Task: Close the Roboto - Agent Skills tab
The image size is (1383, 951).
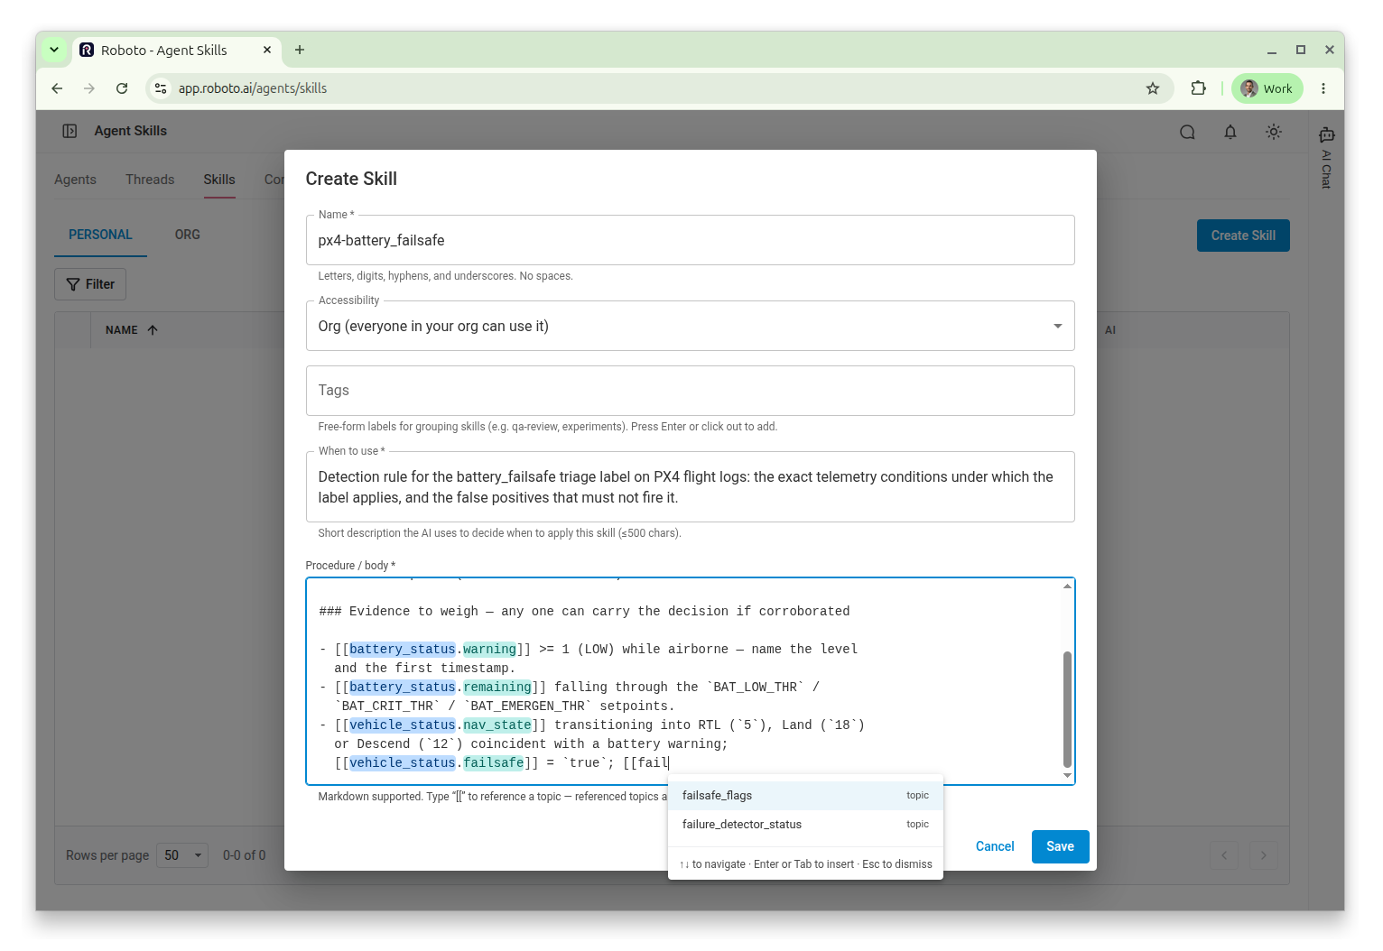Action: coord(267,51)
